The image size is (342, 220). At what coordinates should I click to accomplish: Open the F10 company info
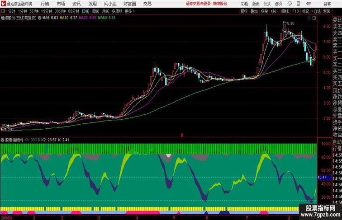point(295,11)
